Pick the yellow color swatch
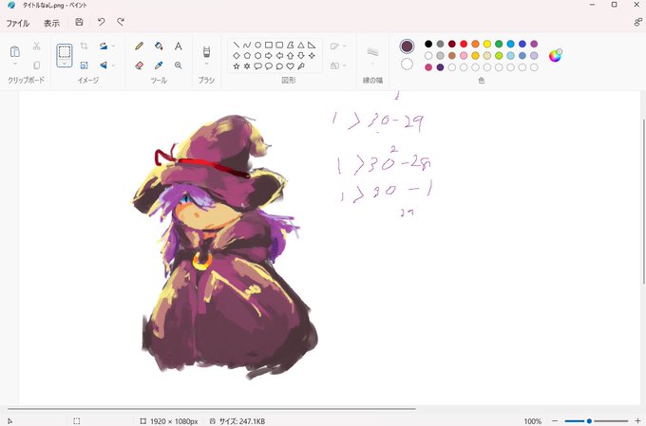Viewport: 646px width, 426px height. click(x=487, y=44)
